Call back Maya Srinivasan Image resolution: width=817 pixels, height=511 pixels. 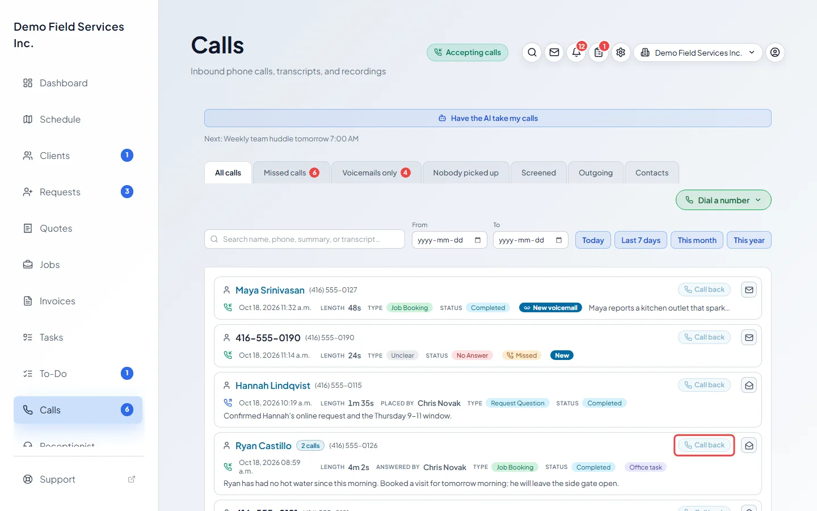click(x=704, y=290)
